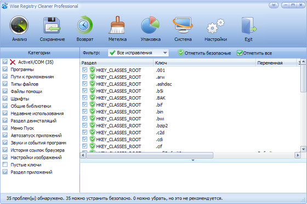Uncheck the .BAK registry entry checkbox
Viewport: 307px width, 204px height.
(84, 98)
